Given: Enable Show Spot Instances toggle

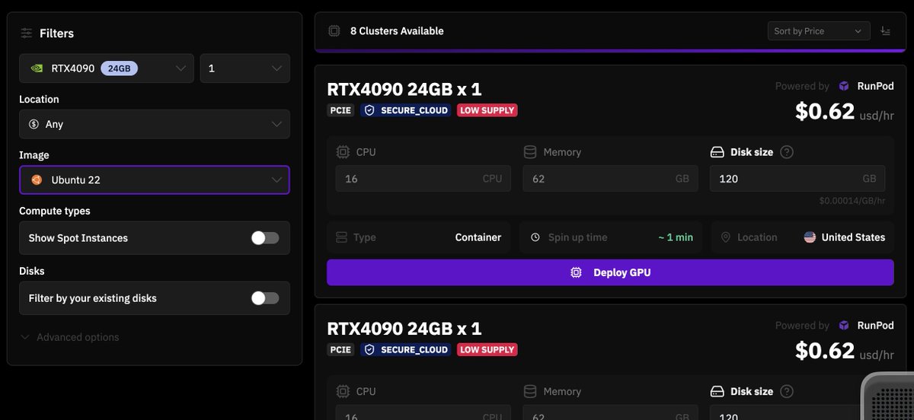Looking at the screenshot, I should (x=265, y=238).
